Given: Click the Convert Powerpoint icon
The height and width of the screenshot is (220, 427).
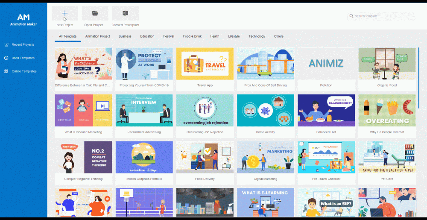Looking at the screenshot, I should [126, 13].
